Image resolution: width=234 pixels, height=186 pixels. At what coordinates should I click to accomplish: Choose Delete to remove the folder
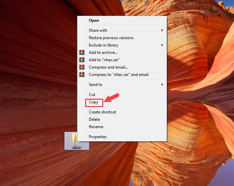(94, 119)
